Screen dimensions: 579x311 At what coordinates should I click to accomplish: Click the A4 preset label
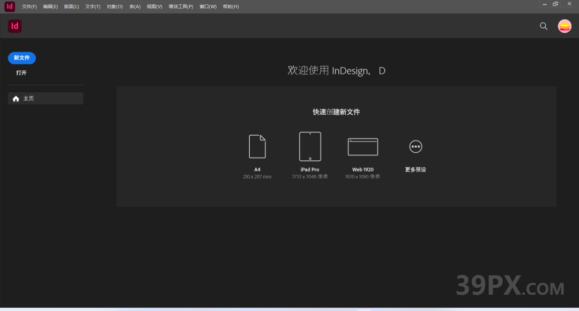coord(257,169)
